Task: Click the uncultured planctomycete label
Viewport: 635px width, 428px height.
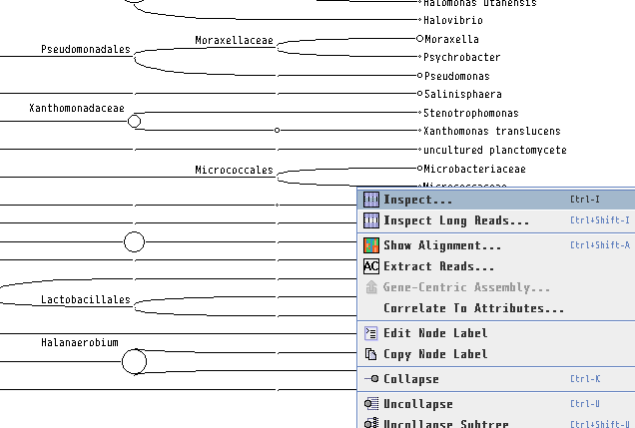Action: tap(495, 150)
